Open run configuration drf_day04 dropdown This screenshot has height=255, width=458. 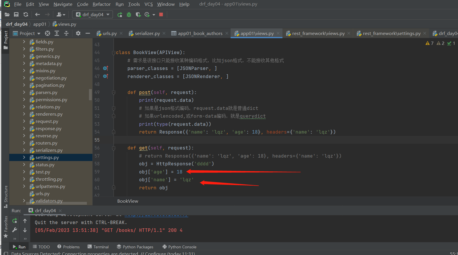(93, 14)
